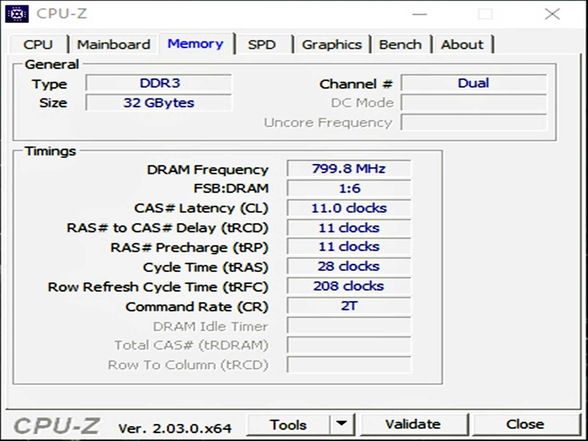Minimize the CPU-Z window

(420, 14)
